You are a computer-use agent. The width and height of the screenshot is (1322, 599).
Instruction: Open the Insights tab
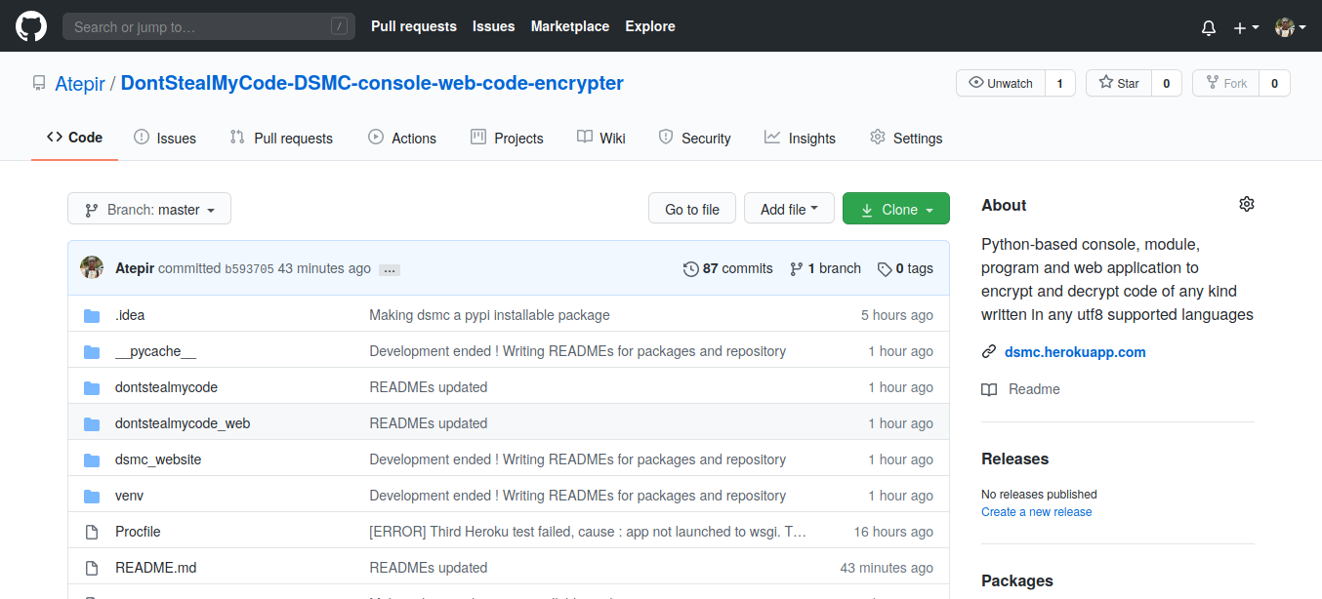click(800, 138)
